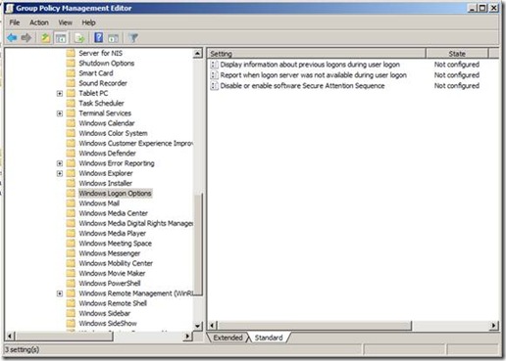The width and height of the screenshot is (506, 361).
Task: Expand the Windows Error Reporting node
Action: [x=60, y=163]
